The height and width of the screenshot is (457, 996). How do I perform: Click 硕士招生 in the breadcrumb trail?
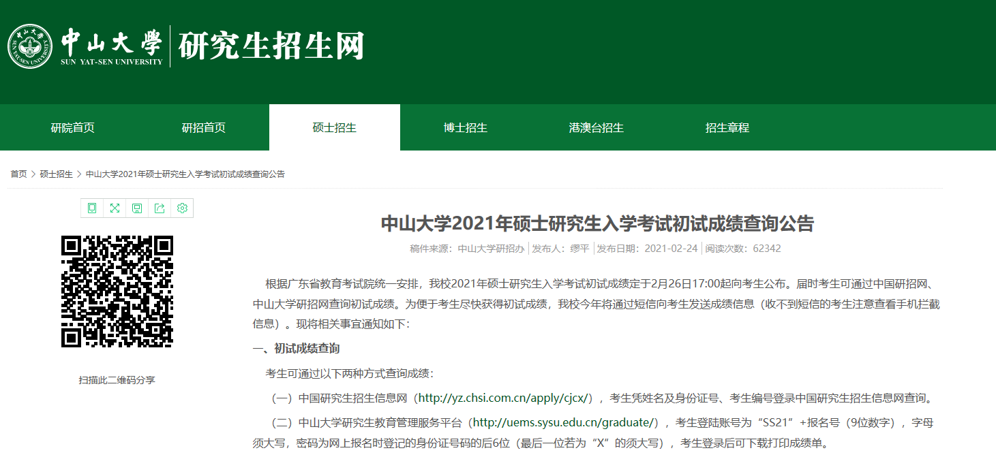coord(56,174)
